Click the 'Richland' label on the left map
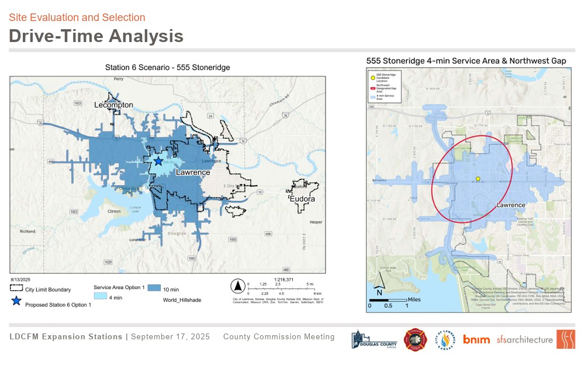Viewport: 581px width, 365px height. pyautogui.click(x=28, y=231)
